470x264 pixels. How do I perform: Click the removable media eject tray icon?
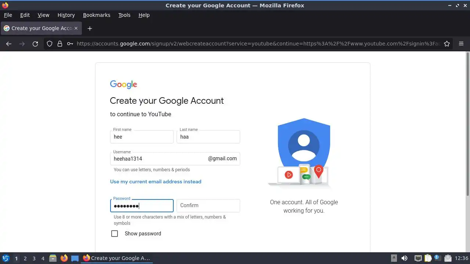[394, 258]
